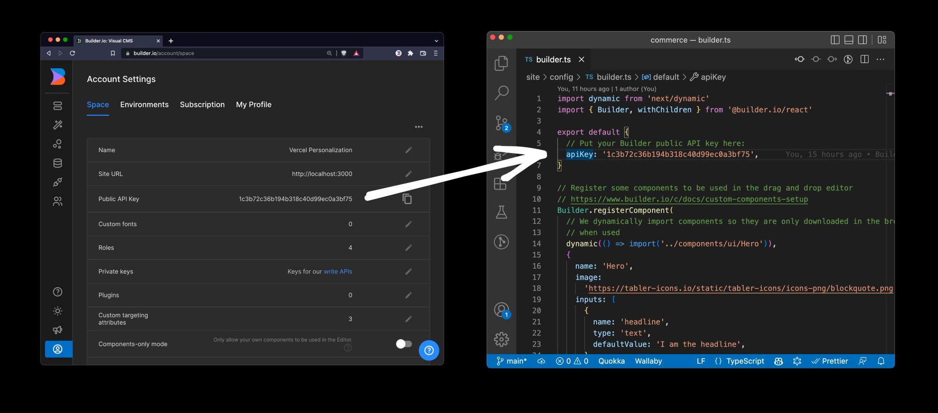Switch to the Environments tab
Viewport: 938px width, 413px height.
pyautogui.click(x=144, y=105)
